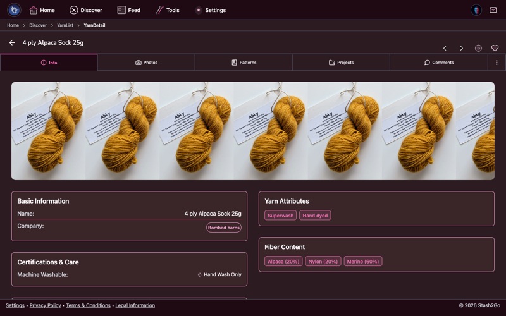
Task: Click the circular play slideshow icon
Action: coord(478,48)
